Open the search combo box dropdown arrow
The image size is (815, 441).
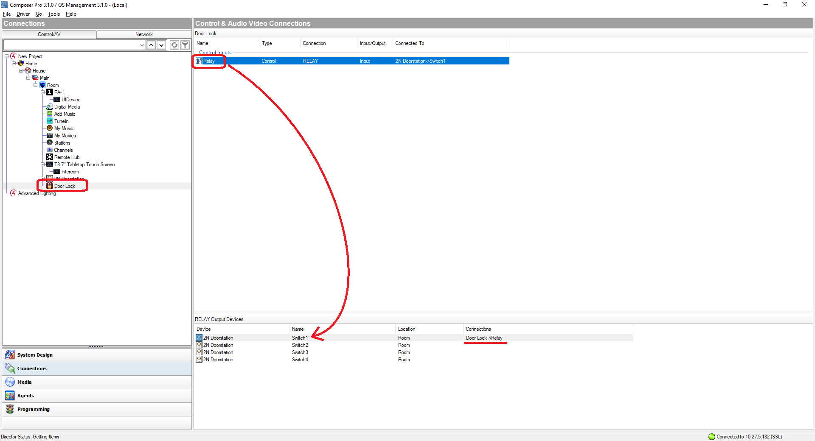(142, 45)
